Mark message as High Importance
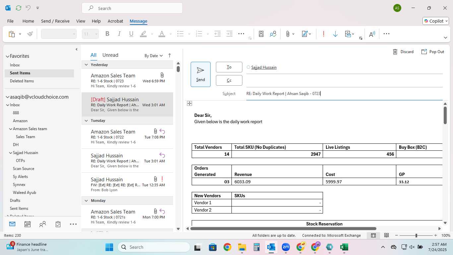The height and width of the screenshot is (255, 453). coord(323,34)
